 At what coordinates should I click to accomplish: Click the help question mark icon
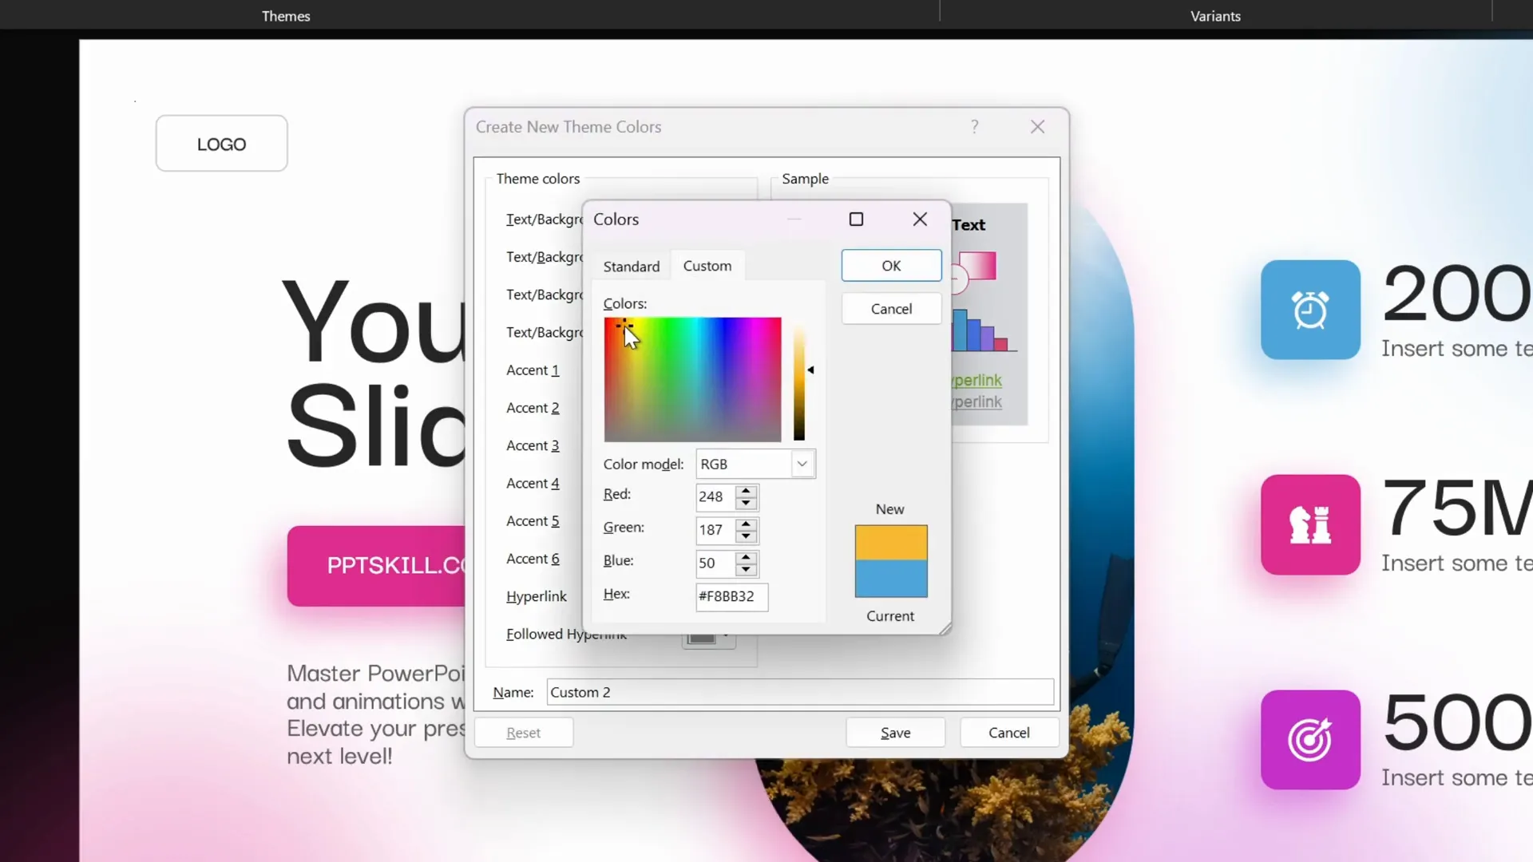point(974,127)
